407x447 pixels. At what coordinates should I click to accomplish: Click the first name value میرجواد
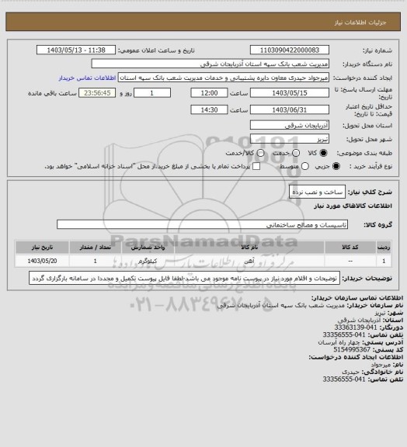381,364
